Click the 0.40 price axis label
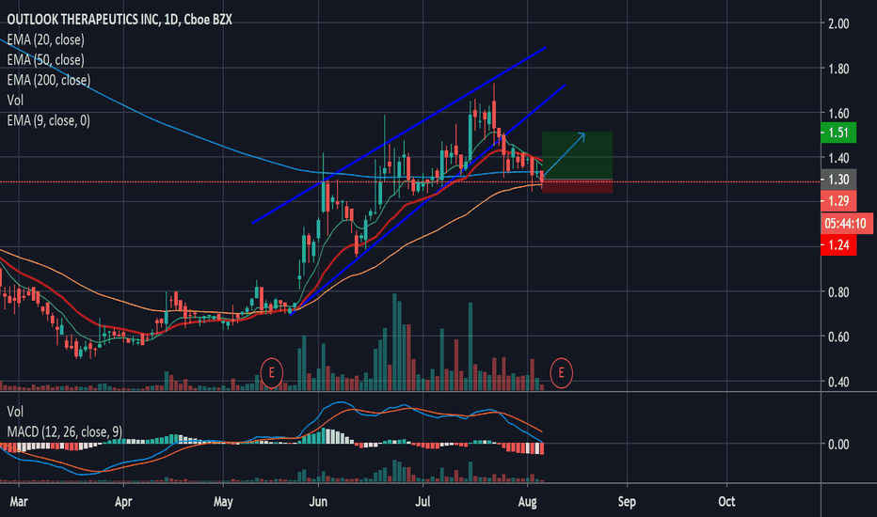 pyautogui.click(x=838, y=383)
